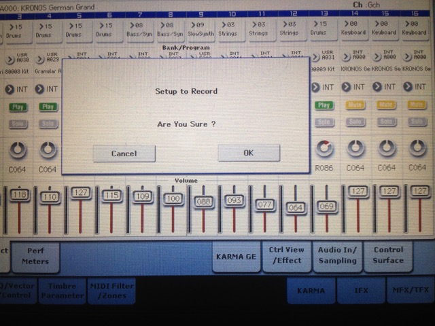Screen dimensions: 435x326
Task: Click the track 14 pan knob
Action: click(356, 148)
